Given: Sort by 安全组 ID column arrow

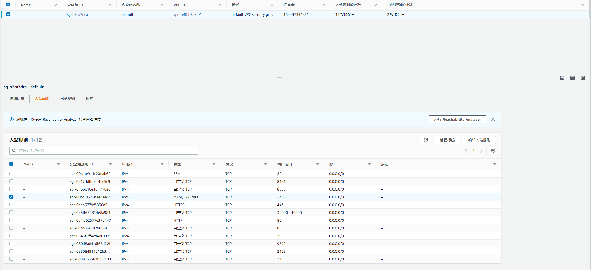Looking at the screenshot, I should pos(110,5).
